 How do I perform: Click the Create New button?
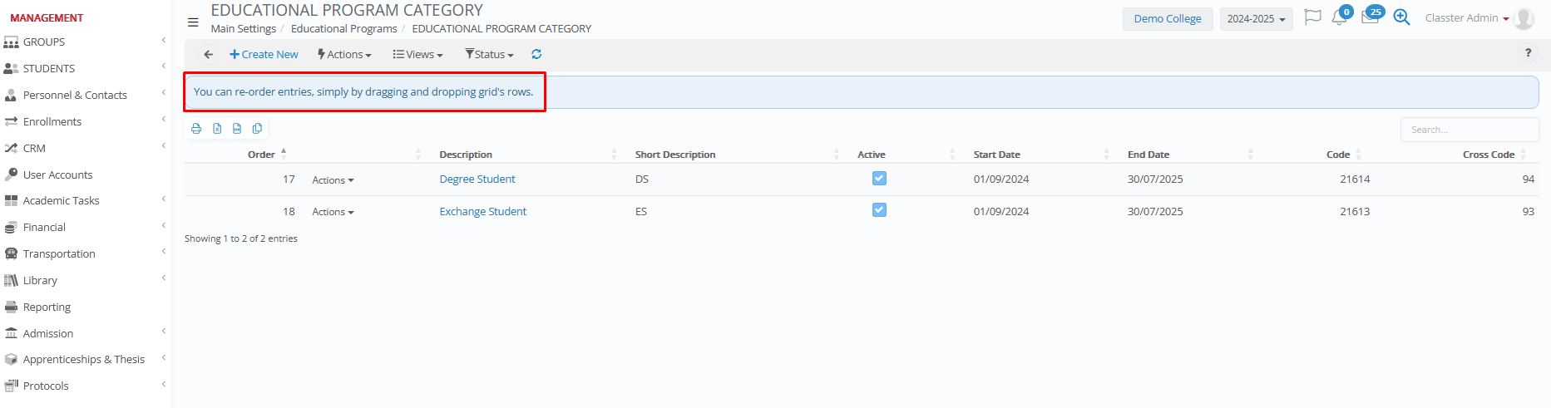264,55
